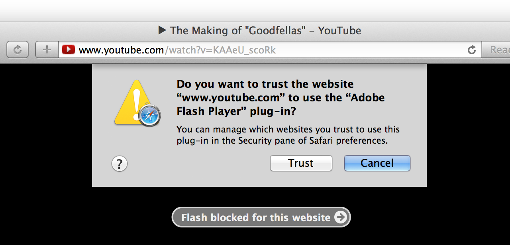
Task: Click the /watch?v=KAAeU_scoRk URL path text
Action: pyautogui.click(x=220, y=50)
